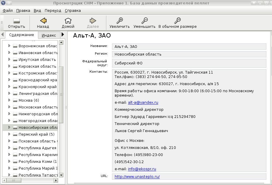
Task: Expand the Нижегородская область node
Action: 9,114
